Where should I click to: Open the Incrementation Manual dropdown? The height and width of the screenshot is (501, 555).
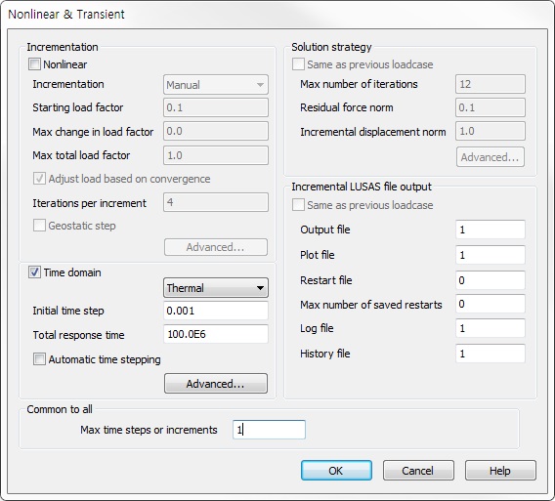216,85
